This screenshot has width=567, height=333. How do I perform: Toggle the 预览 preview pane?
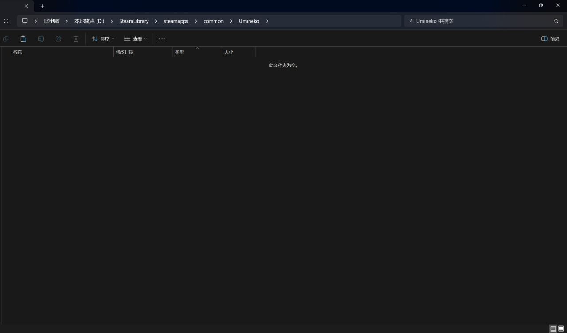[x=550, y=39]
